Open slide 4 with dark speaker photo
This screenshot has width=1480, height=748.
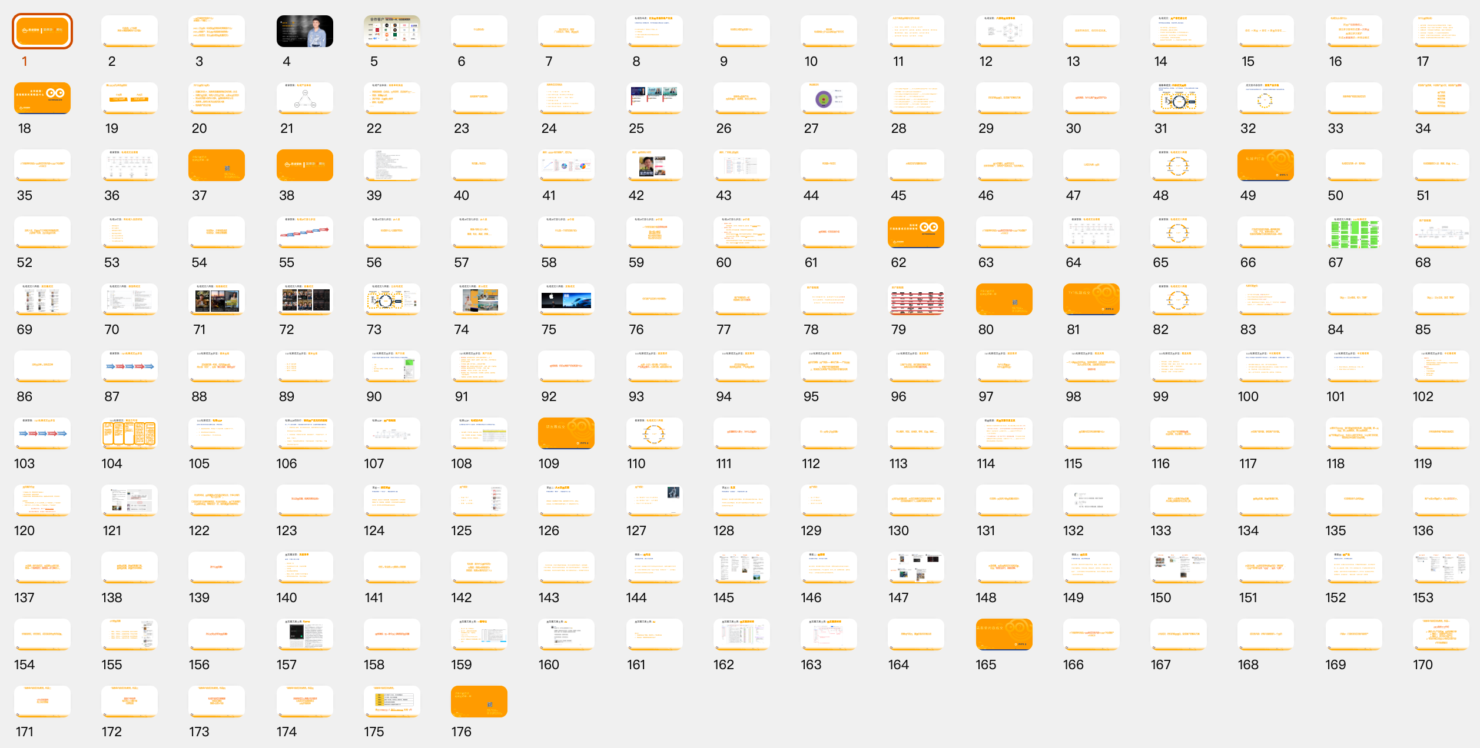point(304,31)
